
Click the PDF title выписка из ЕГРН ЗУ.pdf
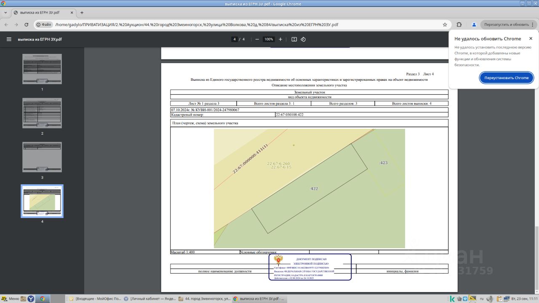click(40, 39)
